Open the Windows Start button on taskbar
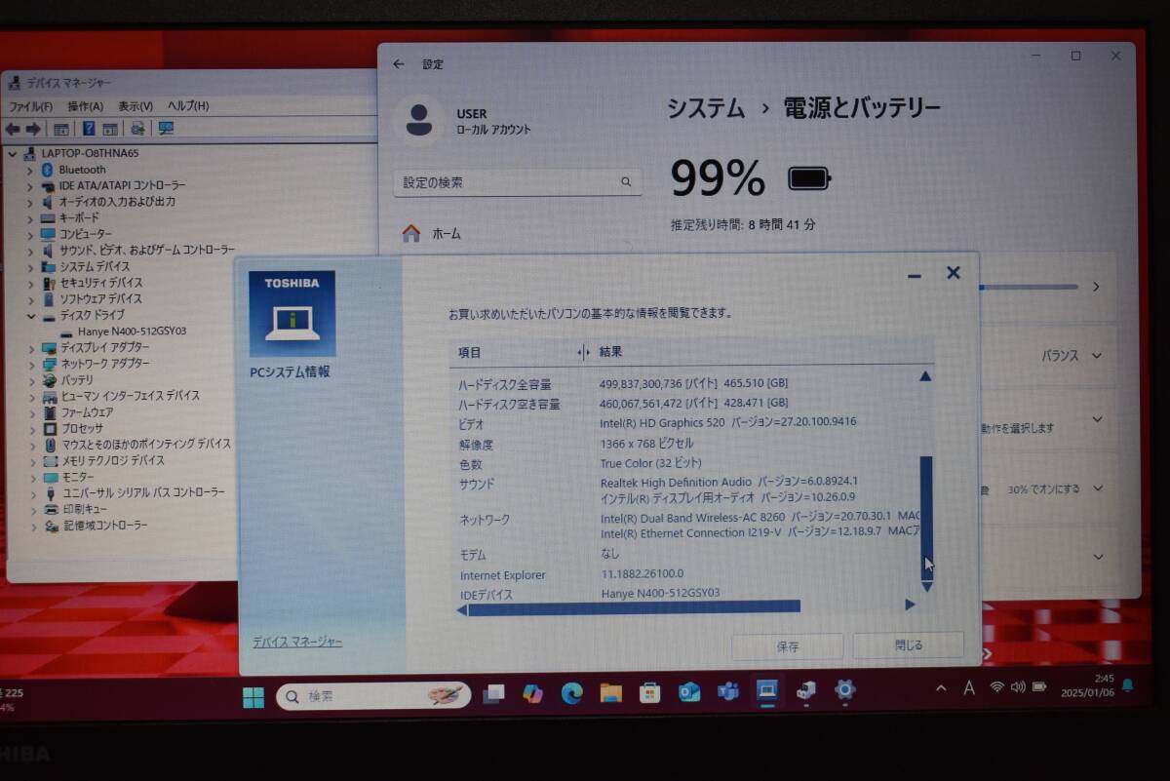 click(x=253, y=696)
